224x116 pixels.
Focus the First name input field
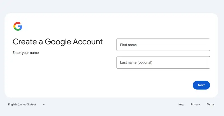click(163, 45)
